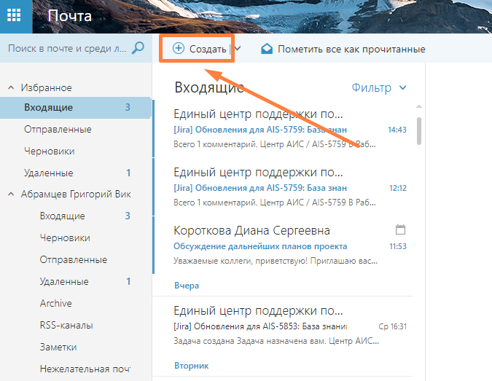Open the RSS-каналы folder
492x381 pixels.
coord(66,325)
